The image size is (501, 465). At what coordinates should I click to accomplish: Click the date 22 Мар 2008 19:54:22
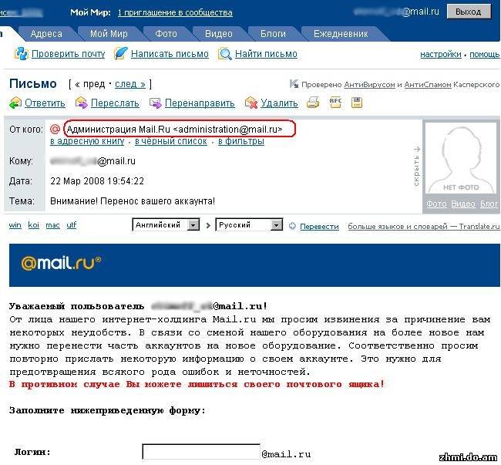pos(97,181)
